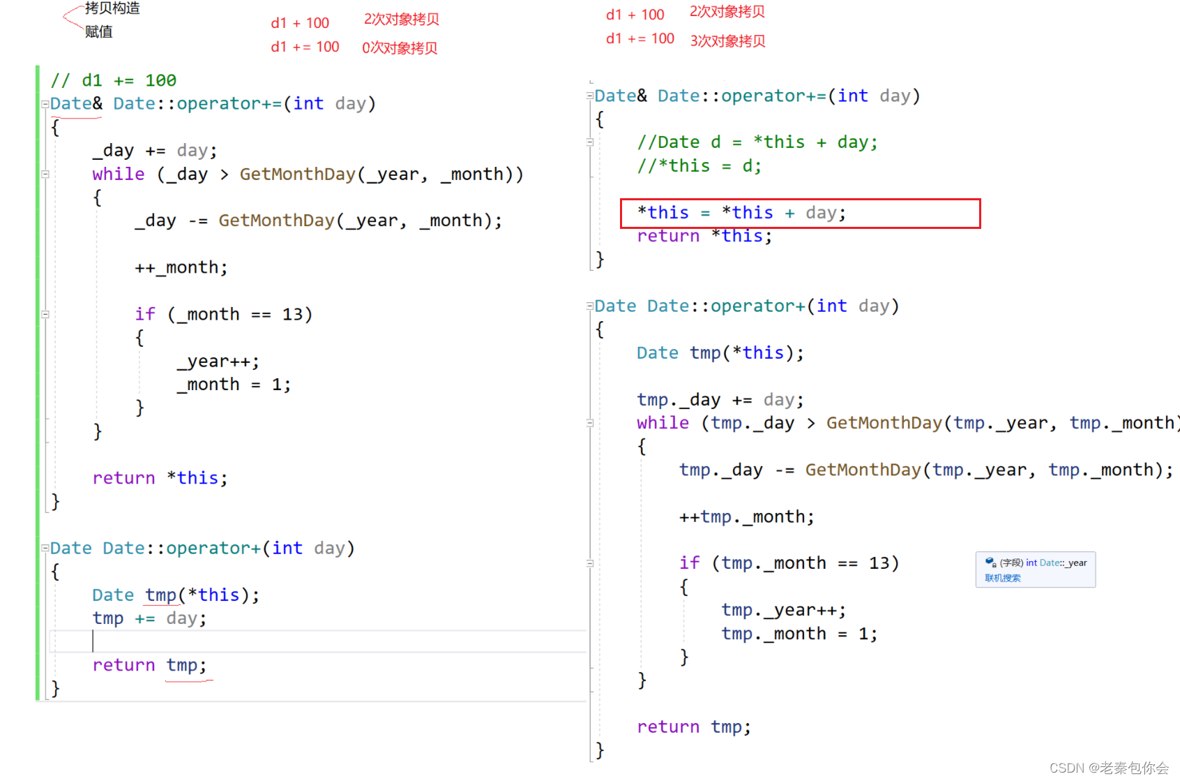Collapse left while (_day > GetMonthDay) block
This screenshot has width=1180, height=781.
click(x=45, y=174)
